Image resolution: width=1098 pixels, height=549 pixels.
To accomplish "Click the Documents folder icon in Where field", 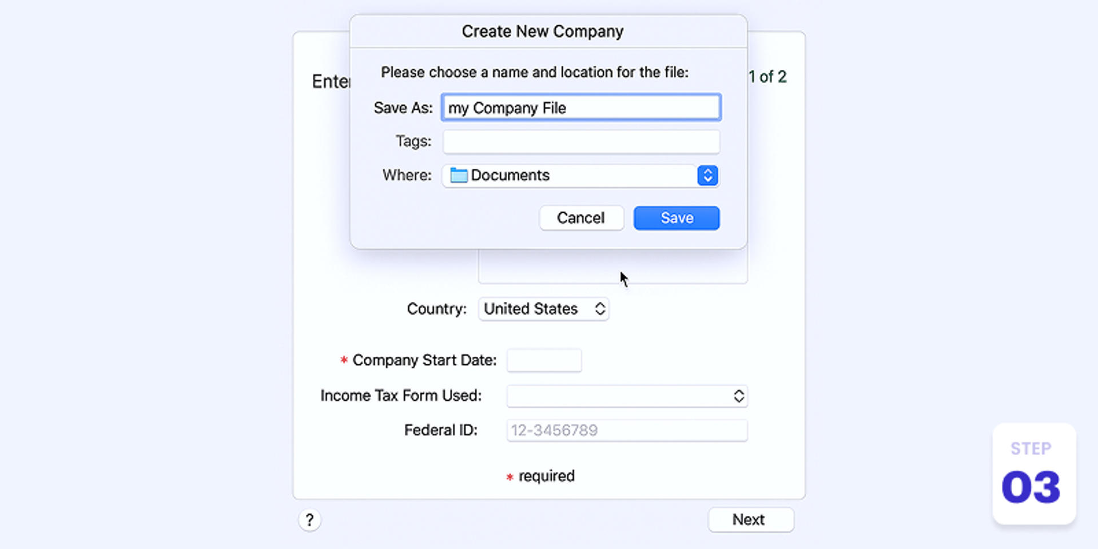I will click(x=457, y=176).
